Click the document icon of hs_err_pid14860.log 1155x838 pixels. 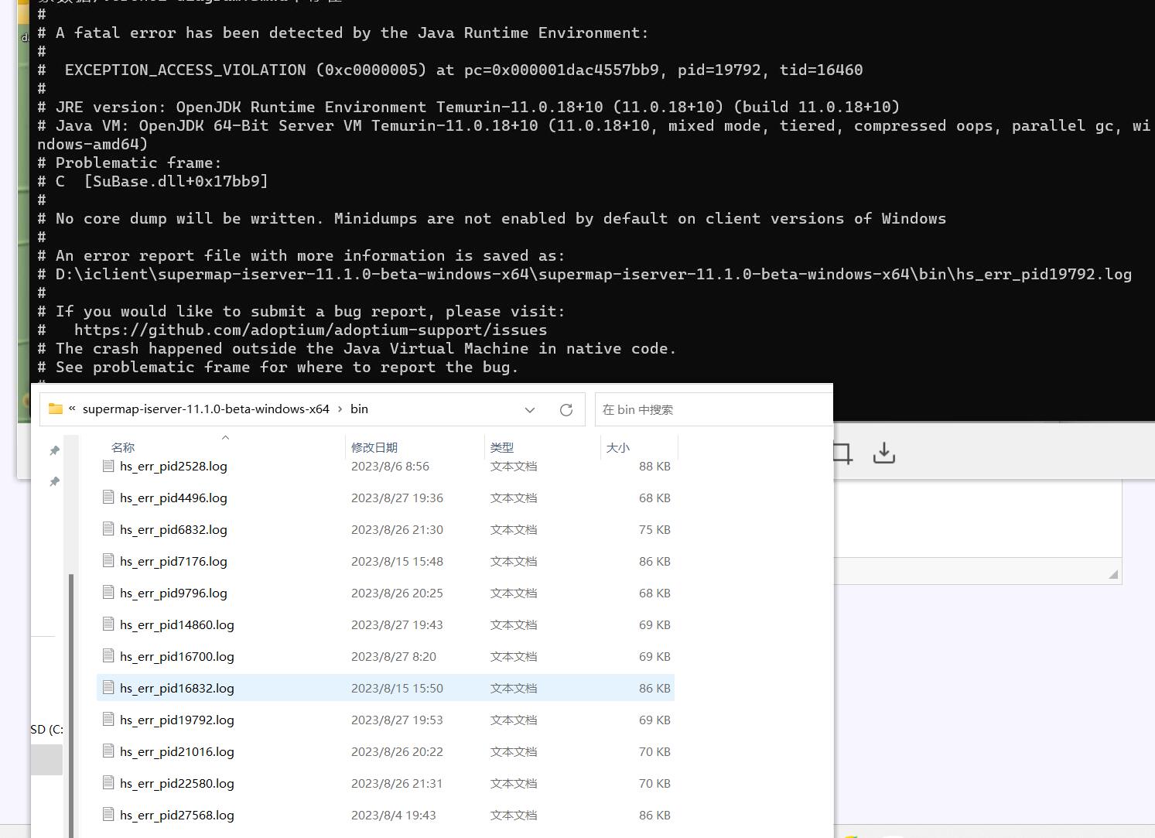(x=108, y=624)
